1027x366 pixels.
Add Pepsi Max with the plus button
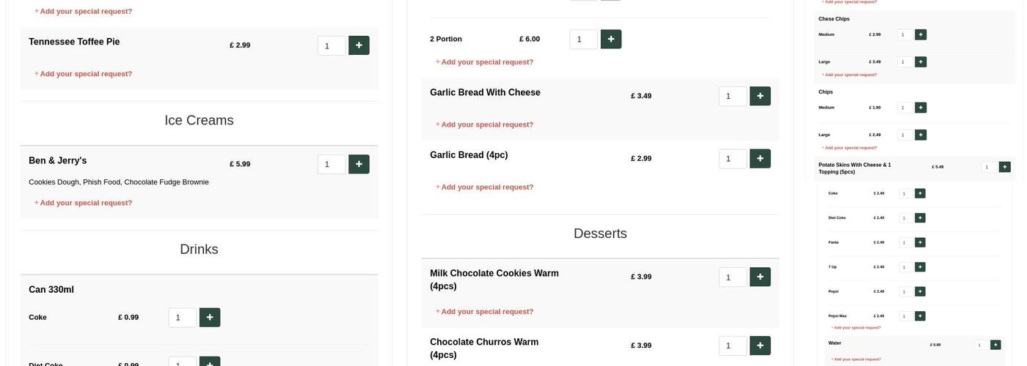point(920,316)
